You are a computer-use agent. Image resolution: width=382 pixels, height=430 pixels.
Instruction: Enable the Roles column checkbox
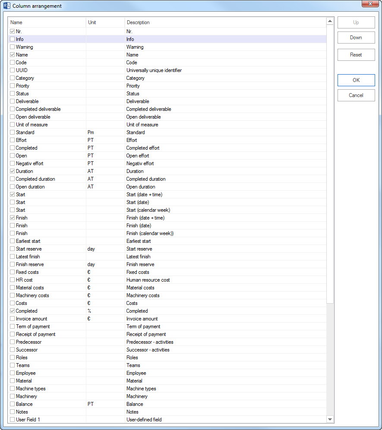(x=13, y=358)
